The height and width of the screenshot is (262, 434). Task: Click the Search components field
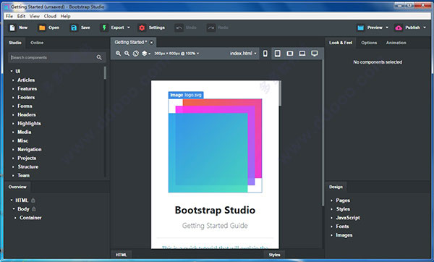[56, 57]
